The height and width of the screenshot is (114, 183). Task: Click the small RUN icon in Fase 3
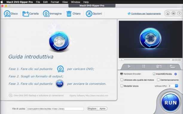tap(60, 84)
